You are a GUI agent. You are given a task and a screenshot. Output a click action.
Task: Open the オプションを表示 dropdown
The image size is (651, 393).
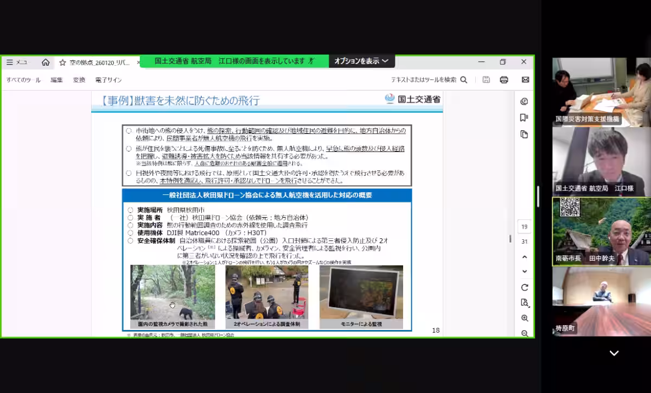tap(361, 61)
